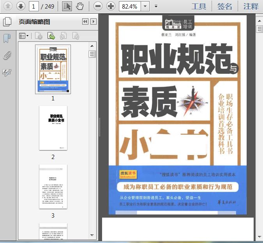
Task: Toggle the page thumbnails panel icon
Action: click(x=7, y=22)
